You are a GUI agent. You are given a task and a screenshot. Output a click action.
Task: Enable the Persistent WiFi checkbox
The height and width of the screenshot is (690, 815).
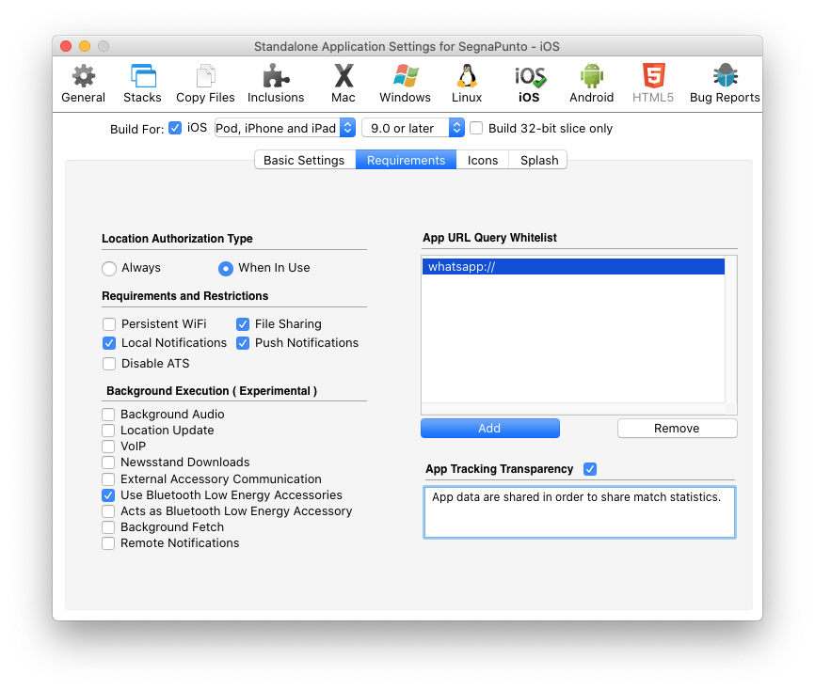point(109,324)
